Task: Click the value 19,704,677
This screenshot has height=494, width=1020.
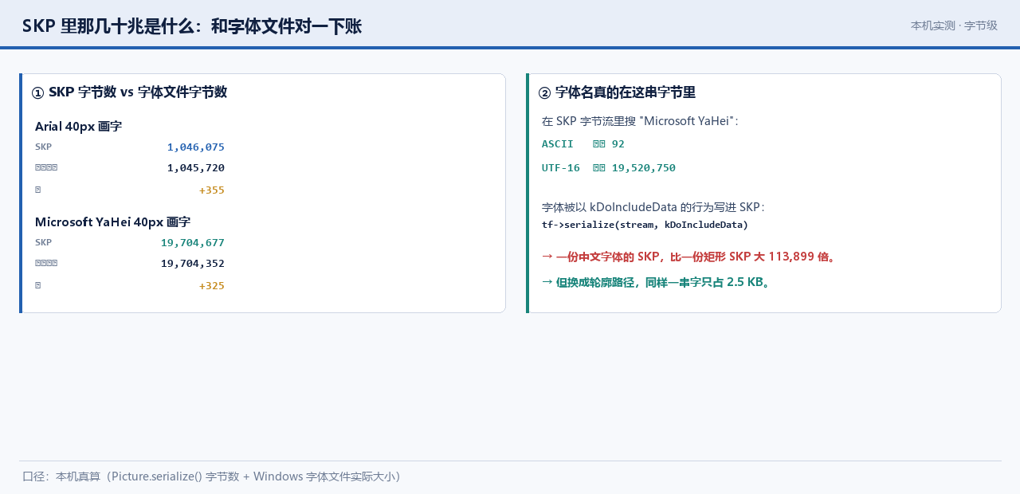Action: [x=193, y=242]
